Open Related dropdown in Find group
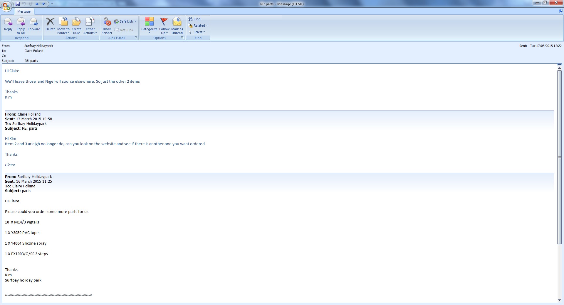Screen dimensions: 564x305 point(198,26)
